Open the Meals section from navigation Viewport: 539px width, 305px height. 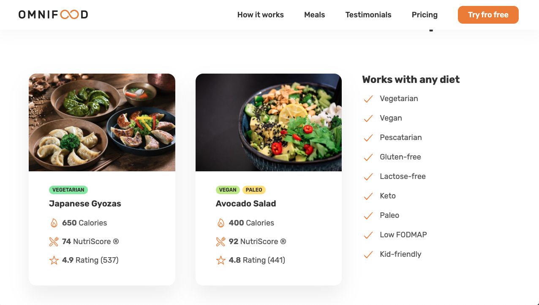point(314,14)
